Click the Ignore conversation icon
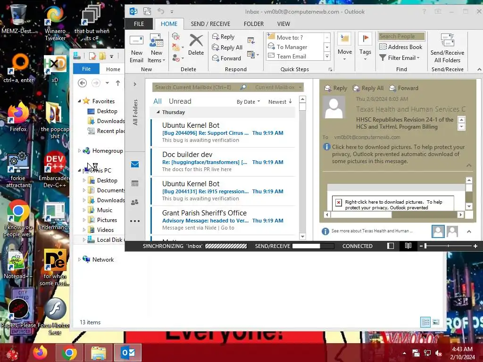This screenshot has height=362, width=483. [176, 37]
